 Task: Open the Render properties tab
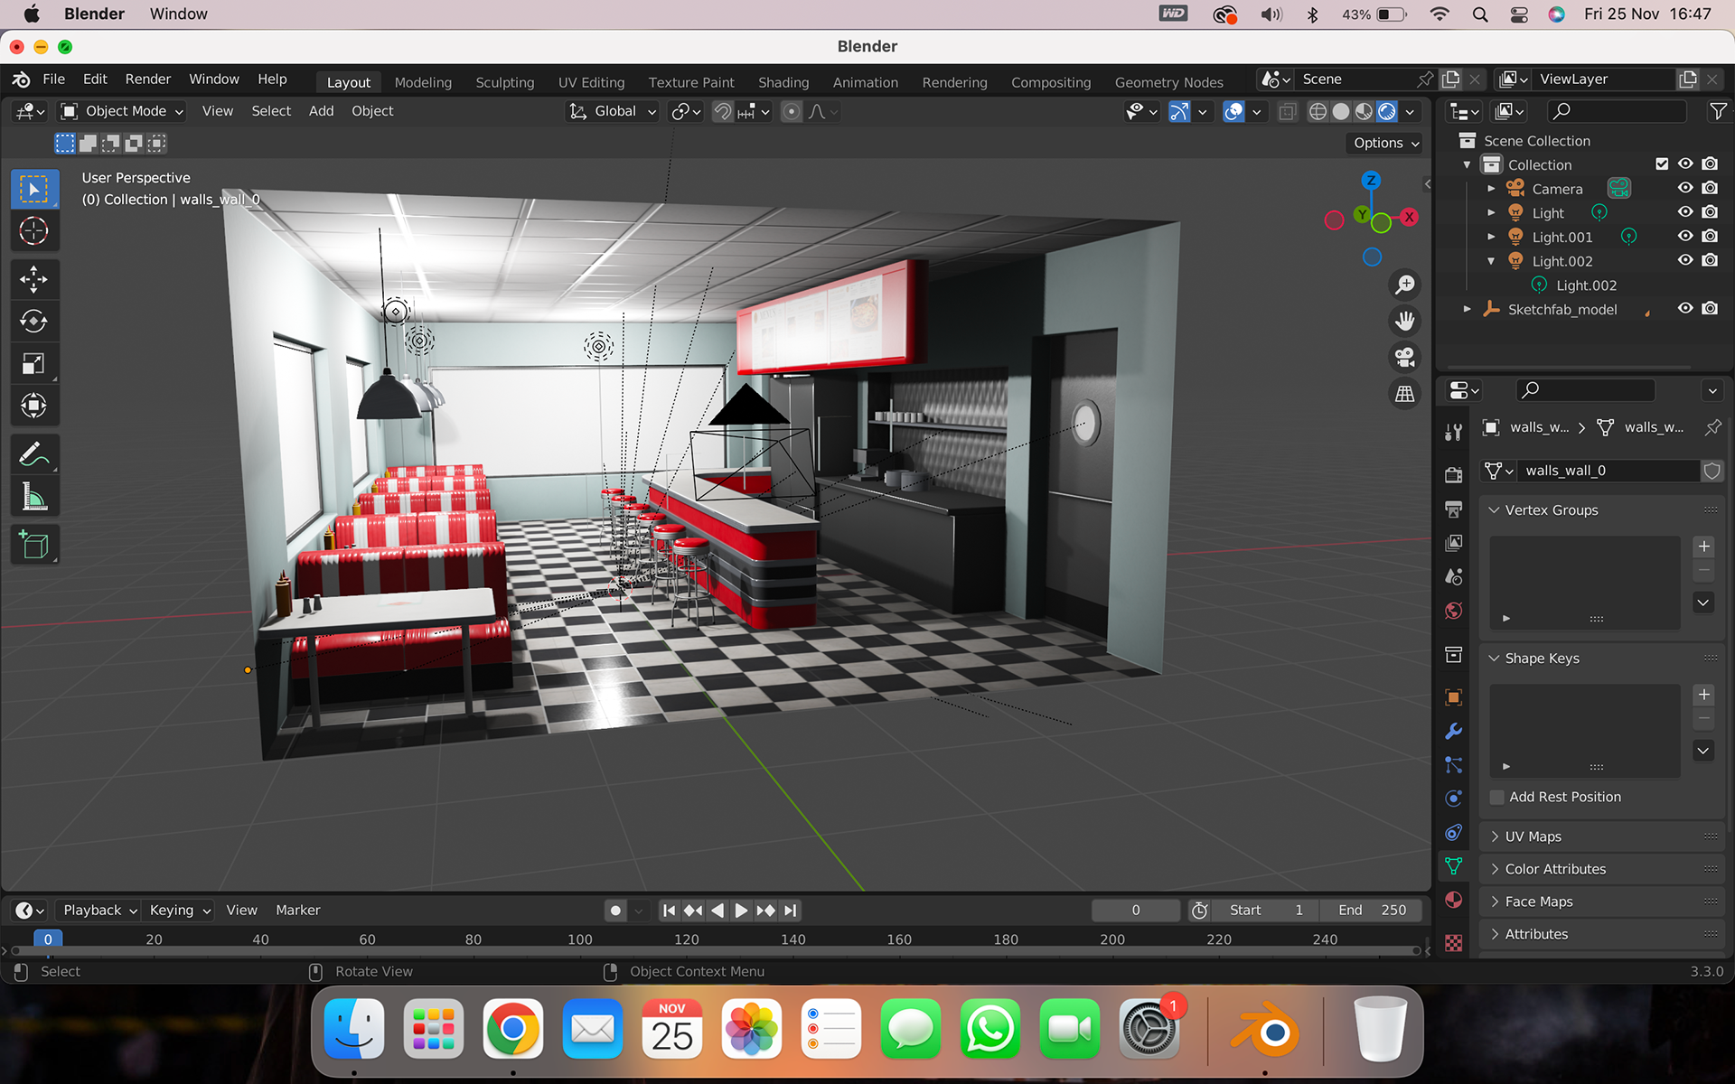click(1453, 474)
